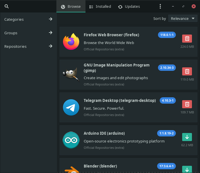
Task: Click 'Open-source electronics prototyping platform' description
Action: tap(124, 141)
